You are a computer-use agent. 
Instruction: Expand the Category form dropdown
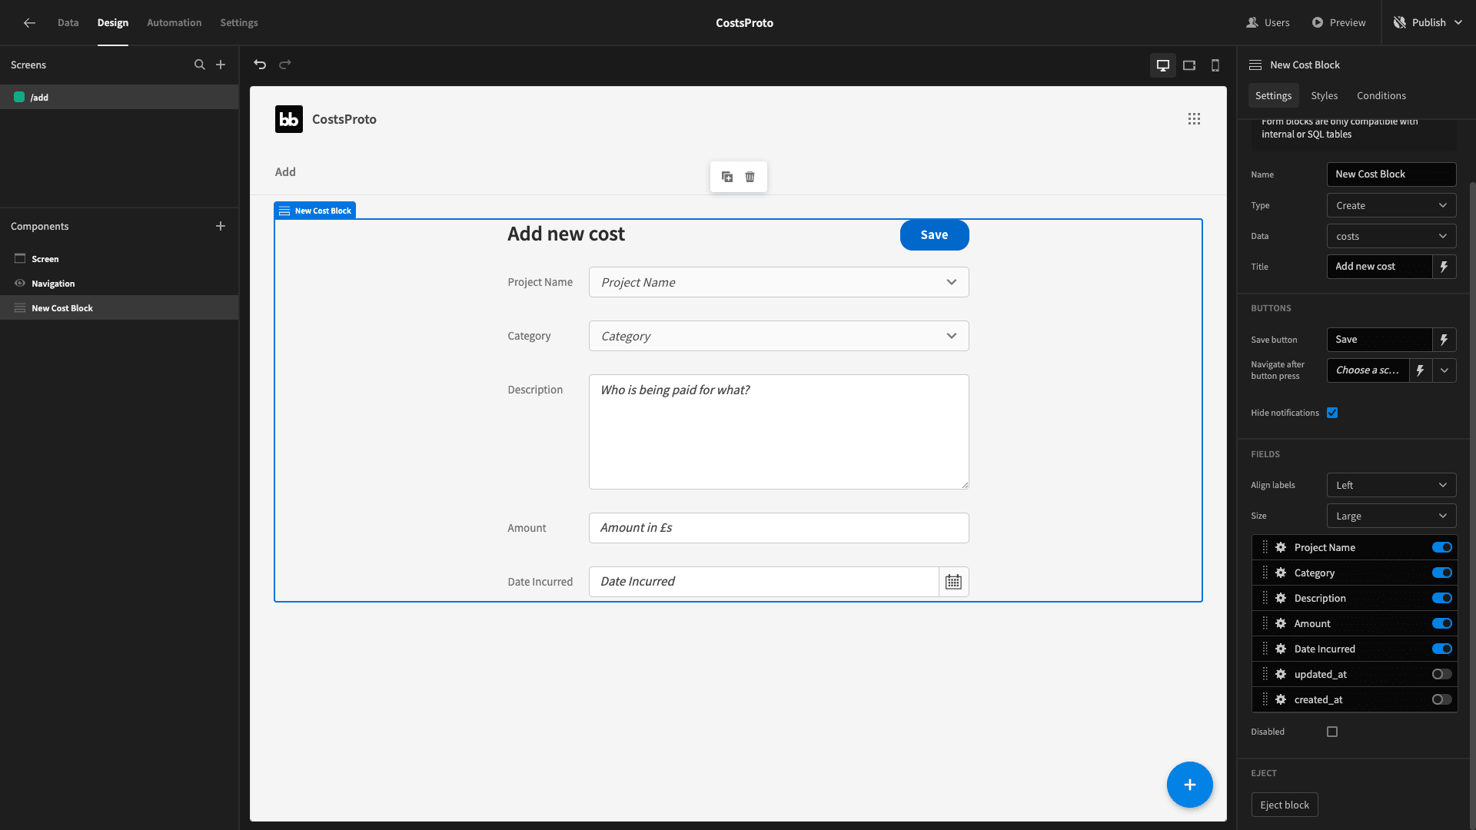(779, 336)
